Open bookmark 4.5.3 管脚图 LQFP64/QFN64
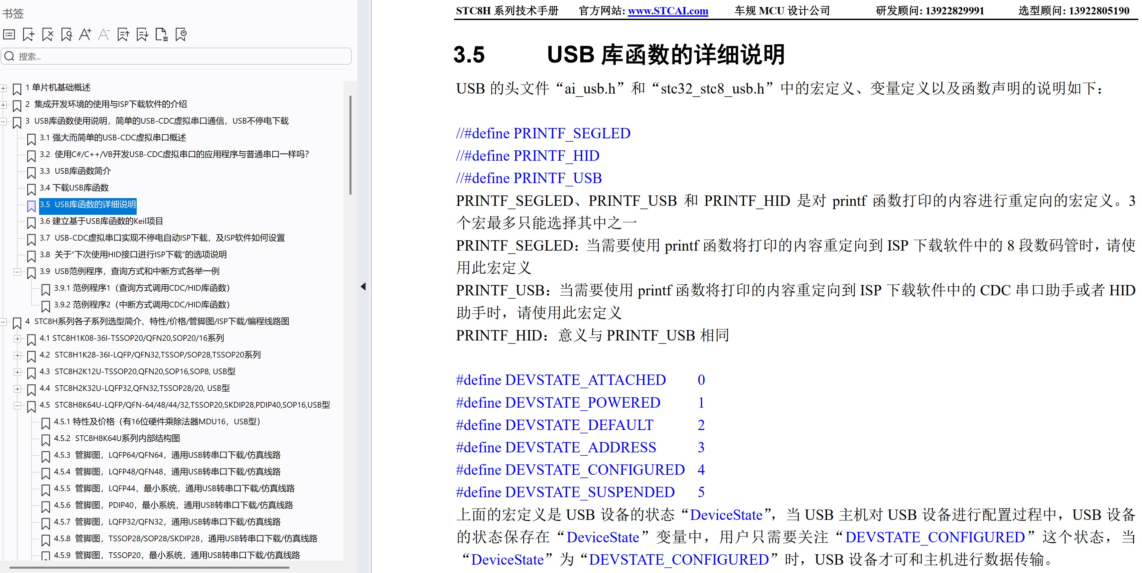The height and width of the screenshot is (573, 1142). click(167, 455)
